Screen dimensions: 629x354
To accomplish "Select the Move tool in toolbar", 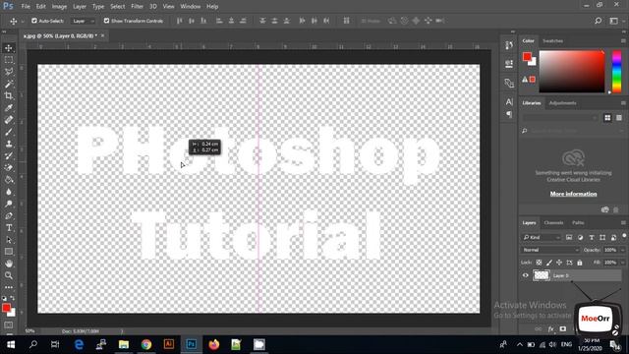I will [x=9, y=48].
